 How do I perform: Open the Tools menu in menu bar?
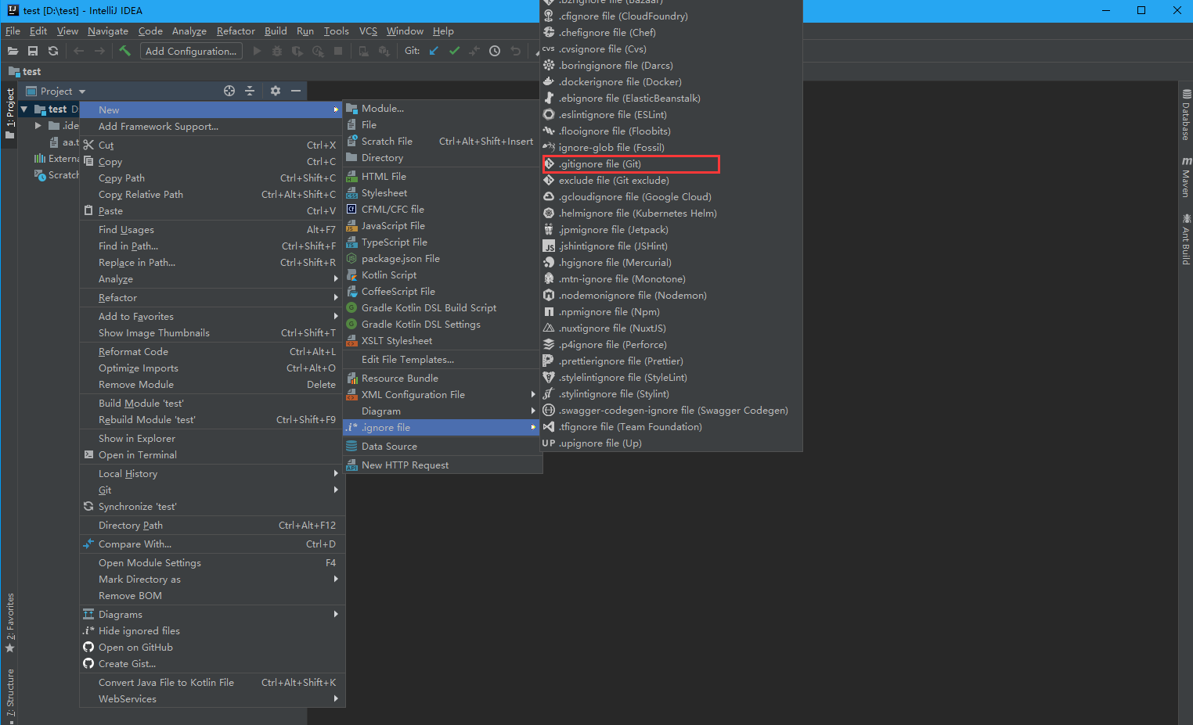point(336,31)
